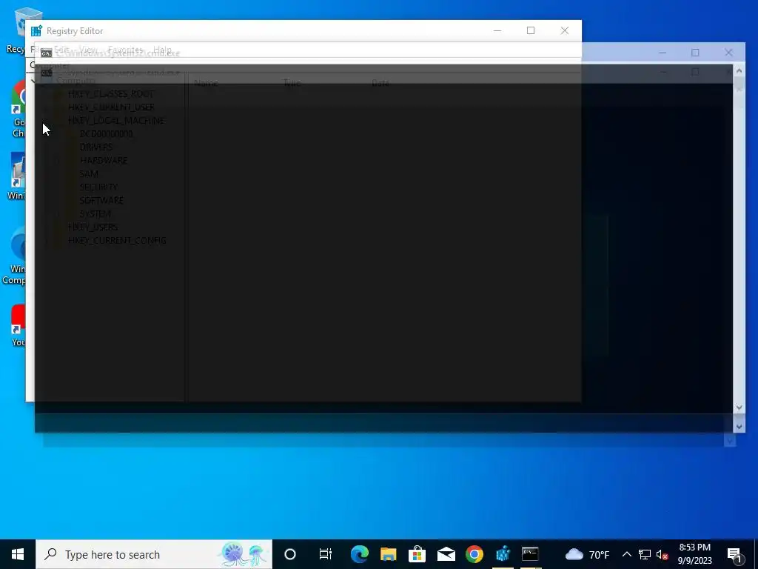Select HKEY_CURRENT_USER in the registry tree
Viewport: 758px width, 569px height.
point(111,107)
